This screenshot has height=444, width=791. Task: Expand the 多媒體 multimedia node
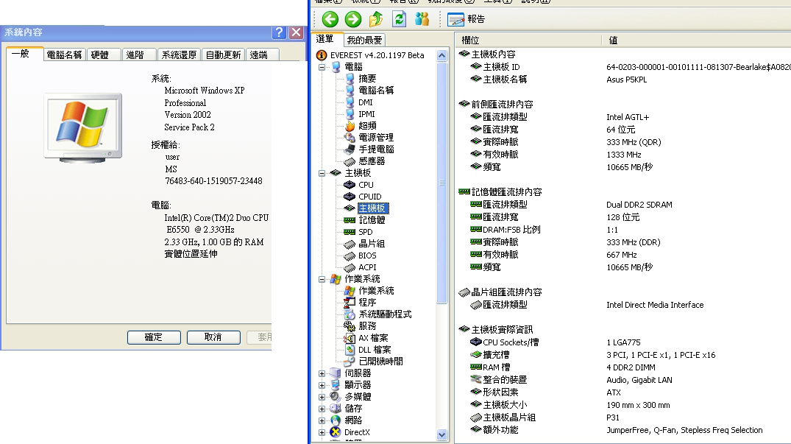(x=322, y=397)
